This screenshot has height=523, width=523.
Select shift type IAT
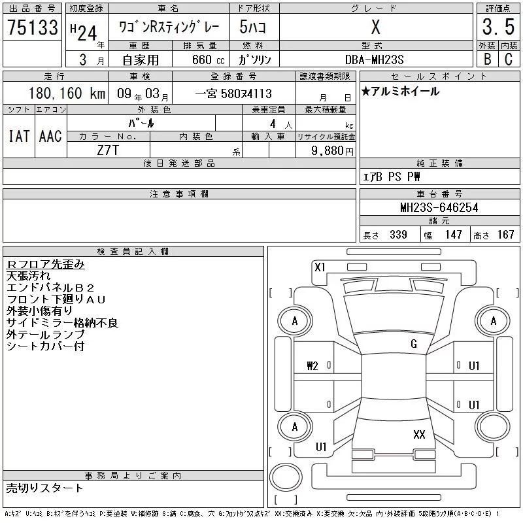click(19, 136)
